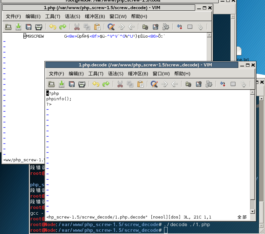
Task: Click scrollbar down arrow in 1.php.decode window
Action: point(252,212)
